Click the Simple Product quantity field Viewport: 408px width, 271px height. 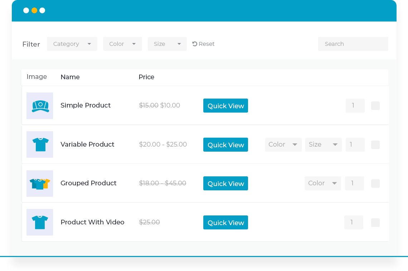pyautogui.click(x=355, y=105)
